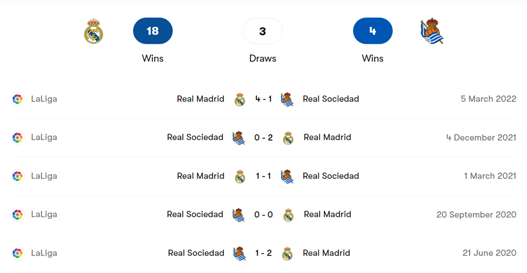The width and height of the screenshot is (527, 273).
Task: Click the LaLiga label in the first row
Action: (44, 99)
